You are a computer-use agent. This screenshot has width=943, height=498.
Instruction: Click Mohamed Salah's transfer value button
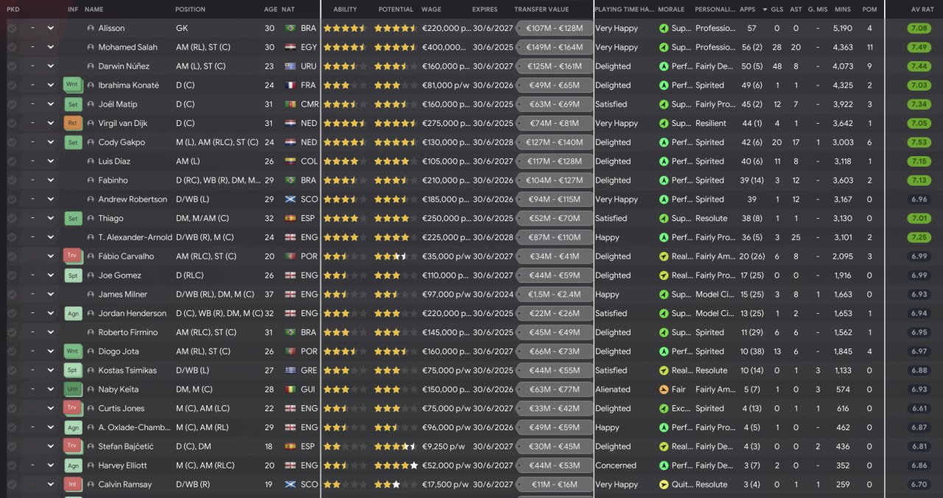point(555,47)
